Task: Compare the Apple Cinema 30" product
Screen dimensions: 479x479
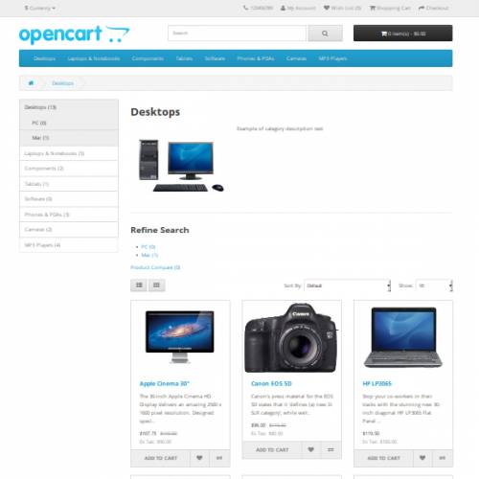Action: click(x=219, y=458)
